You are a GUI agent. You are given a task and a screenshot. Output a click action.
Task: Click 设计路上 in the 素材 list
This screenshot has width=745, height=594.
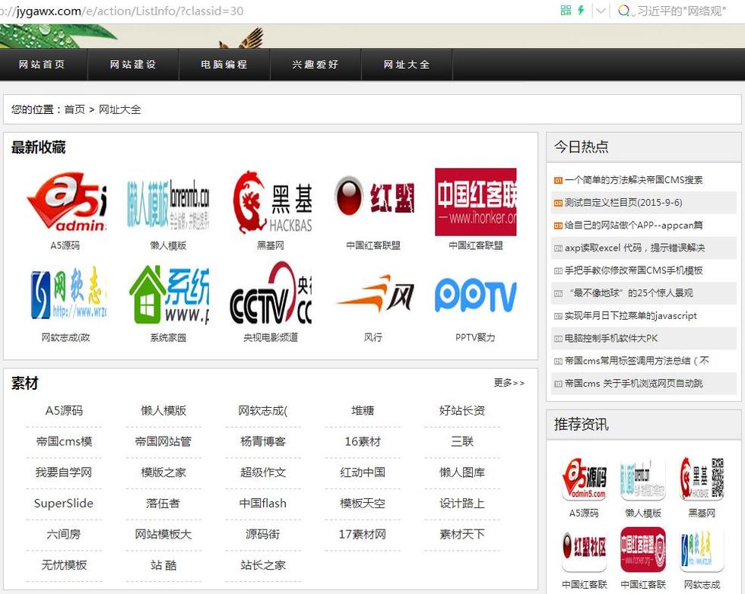(462, 504)
